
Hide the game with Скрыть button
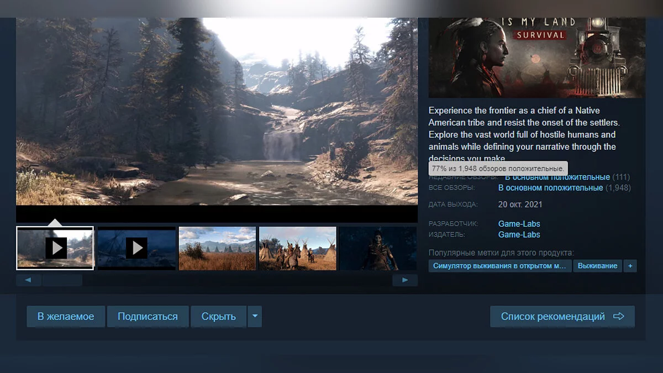[218, 317]
